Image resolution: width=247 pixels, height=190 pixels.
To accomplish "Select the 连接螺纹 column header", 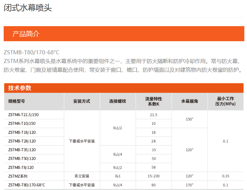I will (118, 101).
